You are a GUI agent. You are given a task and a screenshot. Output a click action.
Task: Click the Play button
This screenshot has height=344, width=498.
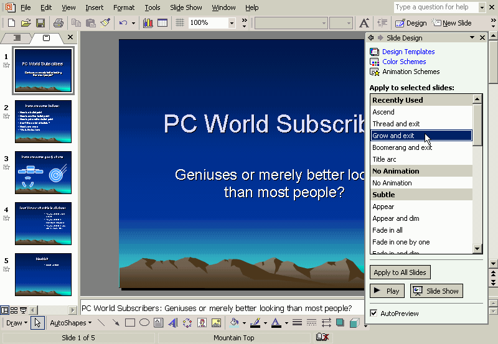click(x=387, y=291)
